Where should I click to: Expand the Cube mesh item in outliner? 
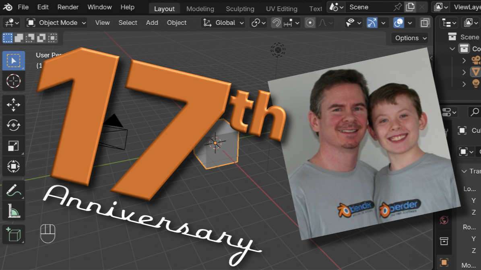[464, 72]
